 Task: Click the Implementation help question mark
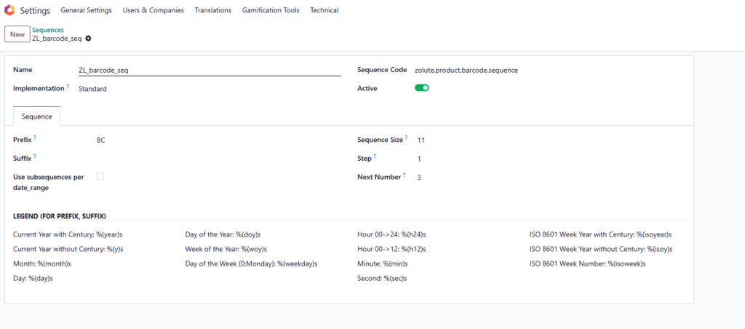68,87
